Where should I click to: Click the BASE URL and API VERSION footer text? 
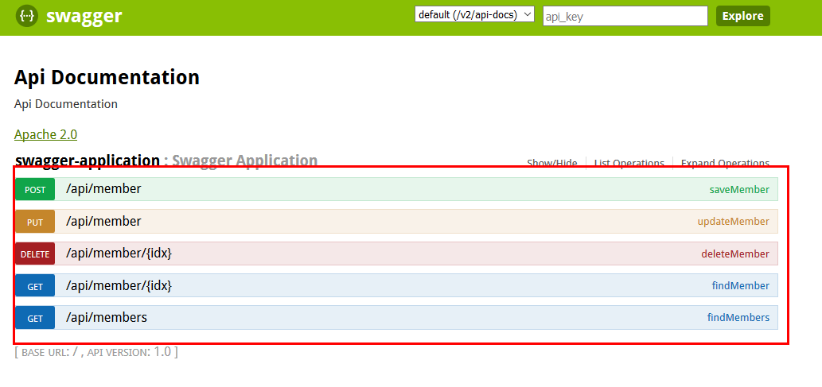[96, 352]
